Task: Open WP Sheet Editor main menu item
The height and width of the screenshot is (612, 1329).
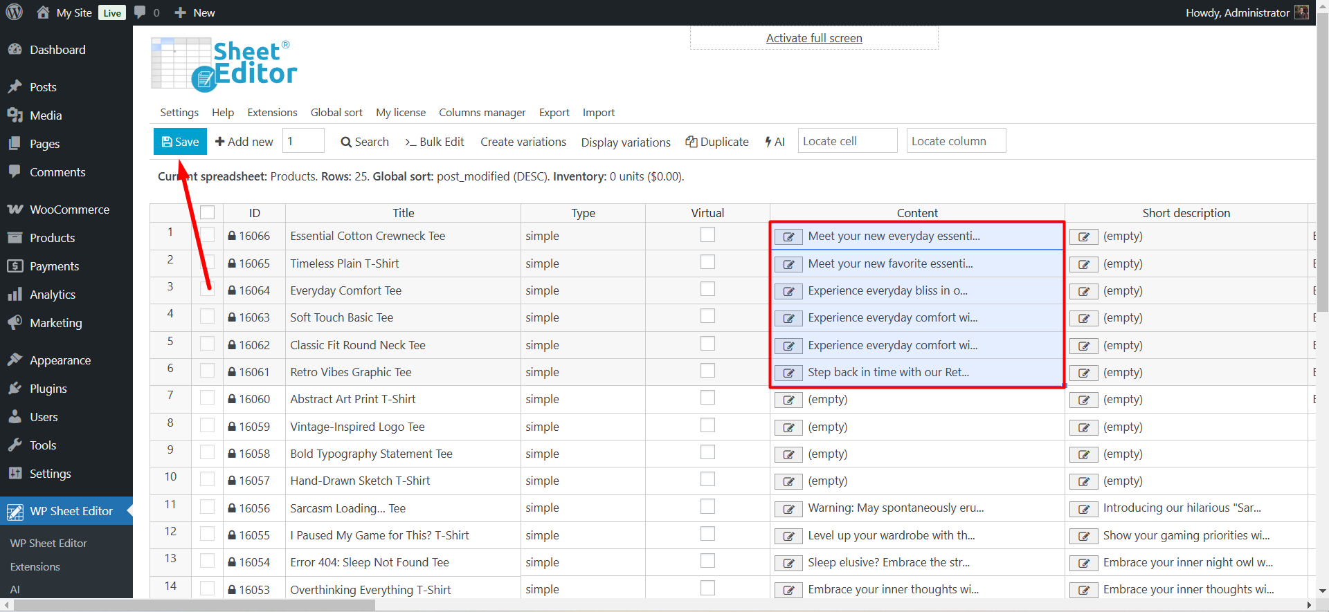Action: click(x=66, y=511)
